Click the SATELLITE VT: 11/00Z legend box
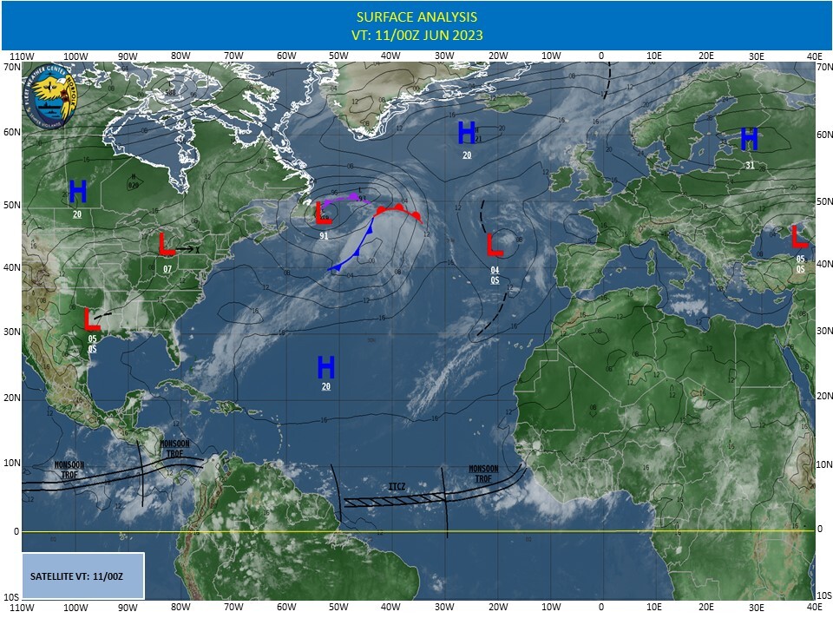 [x=82, y=576]
